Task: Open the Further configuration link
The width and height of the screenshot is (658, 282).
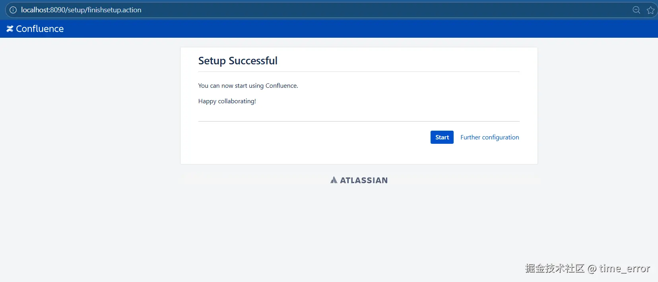Action: [489, 137]
